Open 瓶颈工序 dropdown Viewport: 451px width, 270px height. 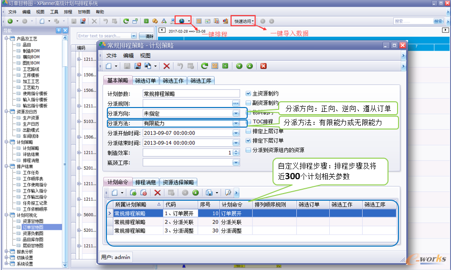[236, 162]
